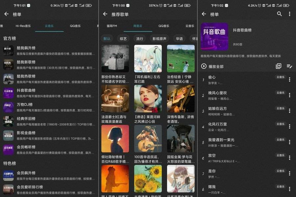
Task: Open multi-select edit list icon
Action: (289, 66)
